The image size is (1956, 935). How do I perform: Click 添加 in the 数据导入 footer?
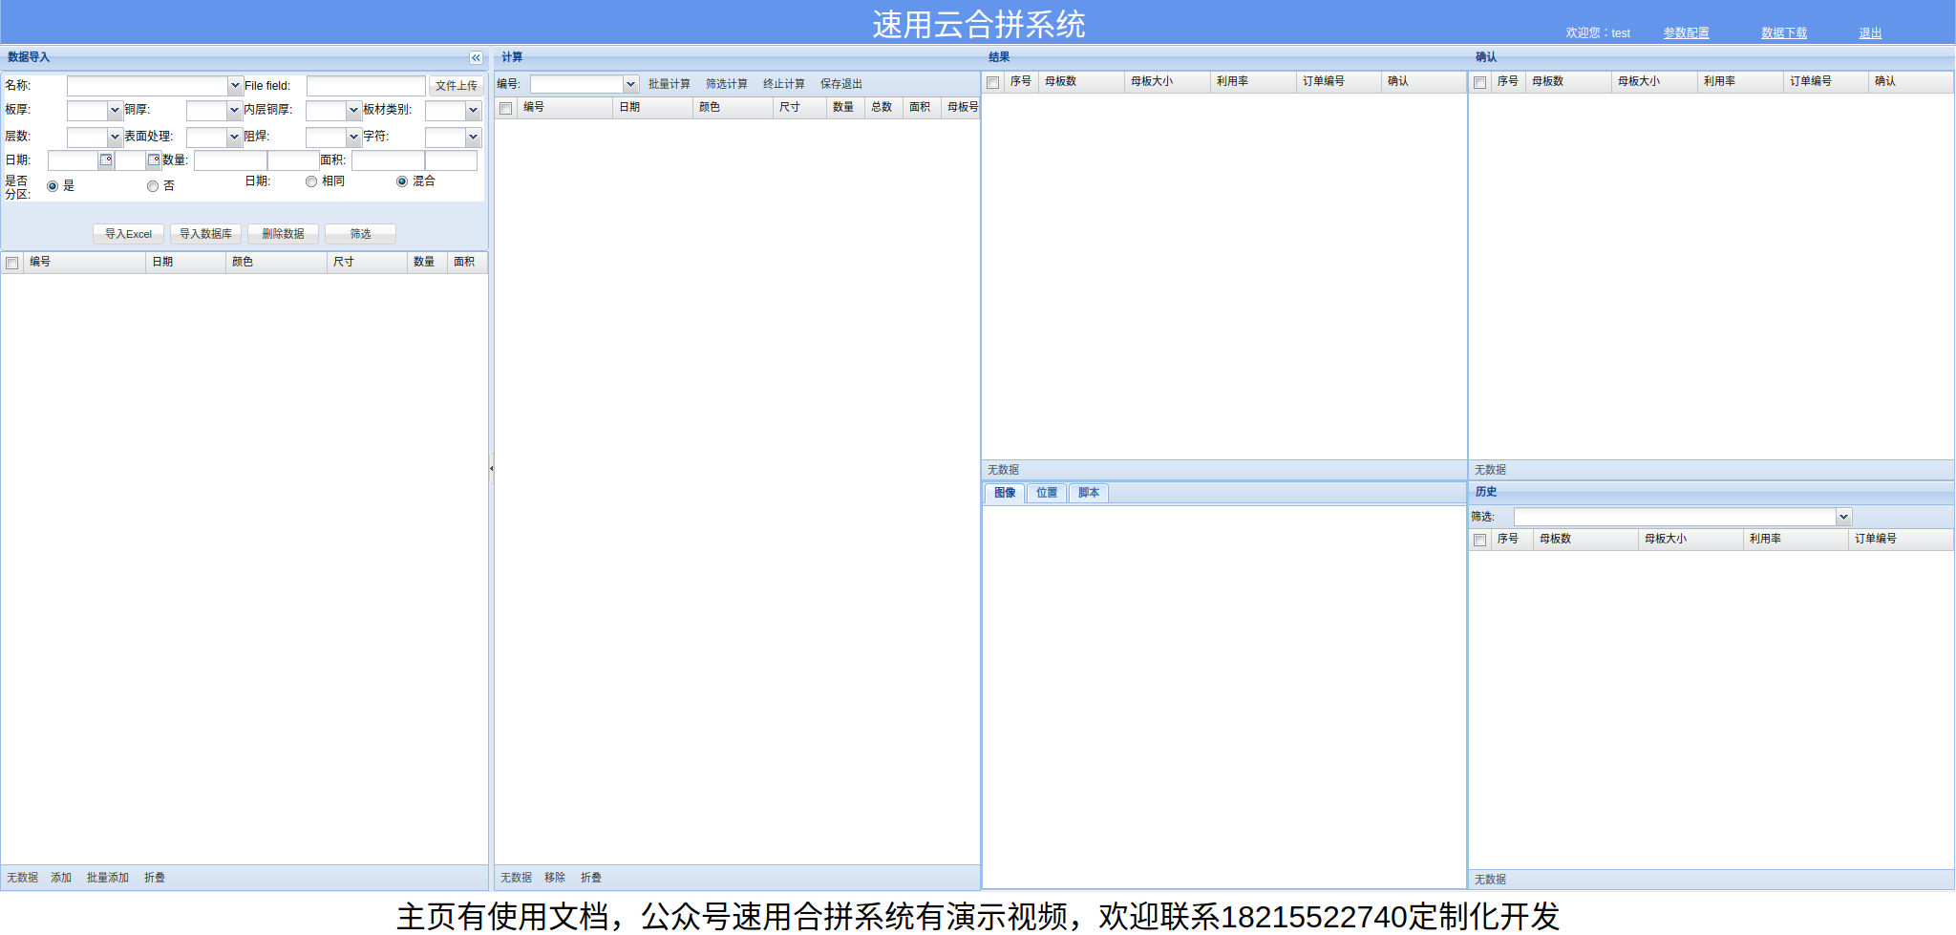(x=61, y=878)
